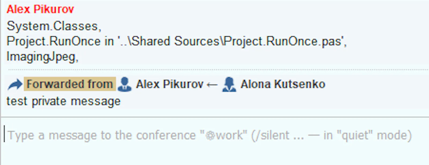Screen dimensions: 429x165
Task: Click the "test private message" text
Action: pyautogui.click(x=64, y=102)
